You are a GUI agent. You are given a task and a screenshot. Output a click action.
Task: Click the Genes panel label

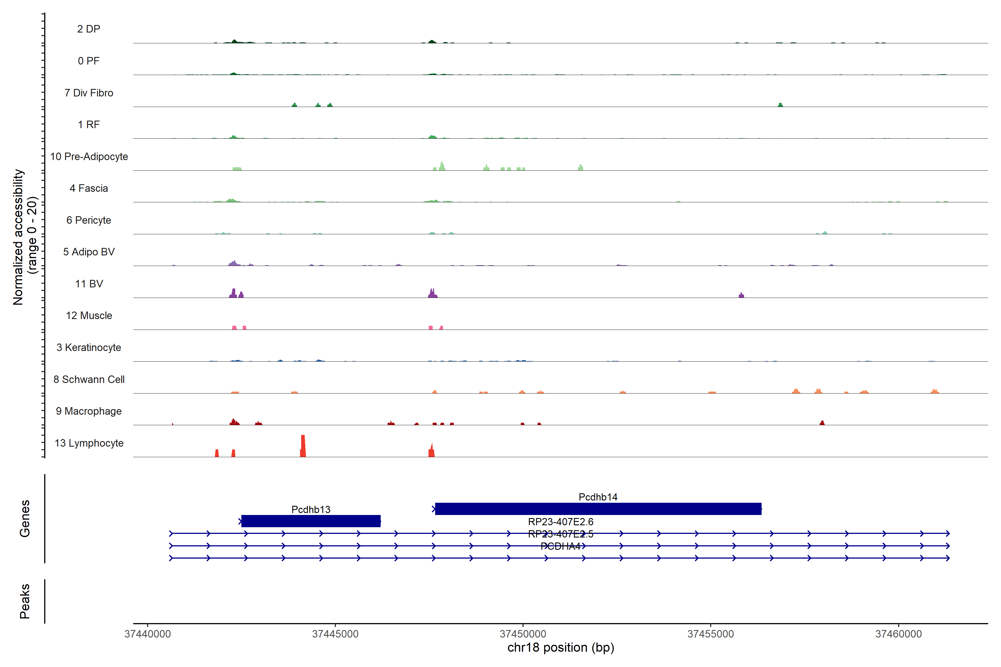[x=25, y=519]
